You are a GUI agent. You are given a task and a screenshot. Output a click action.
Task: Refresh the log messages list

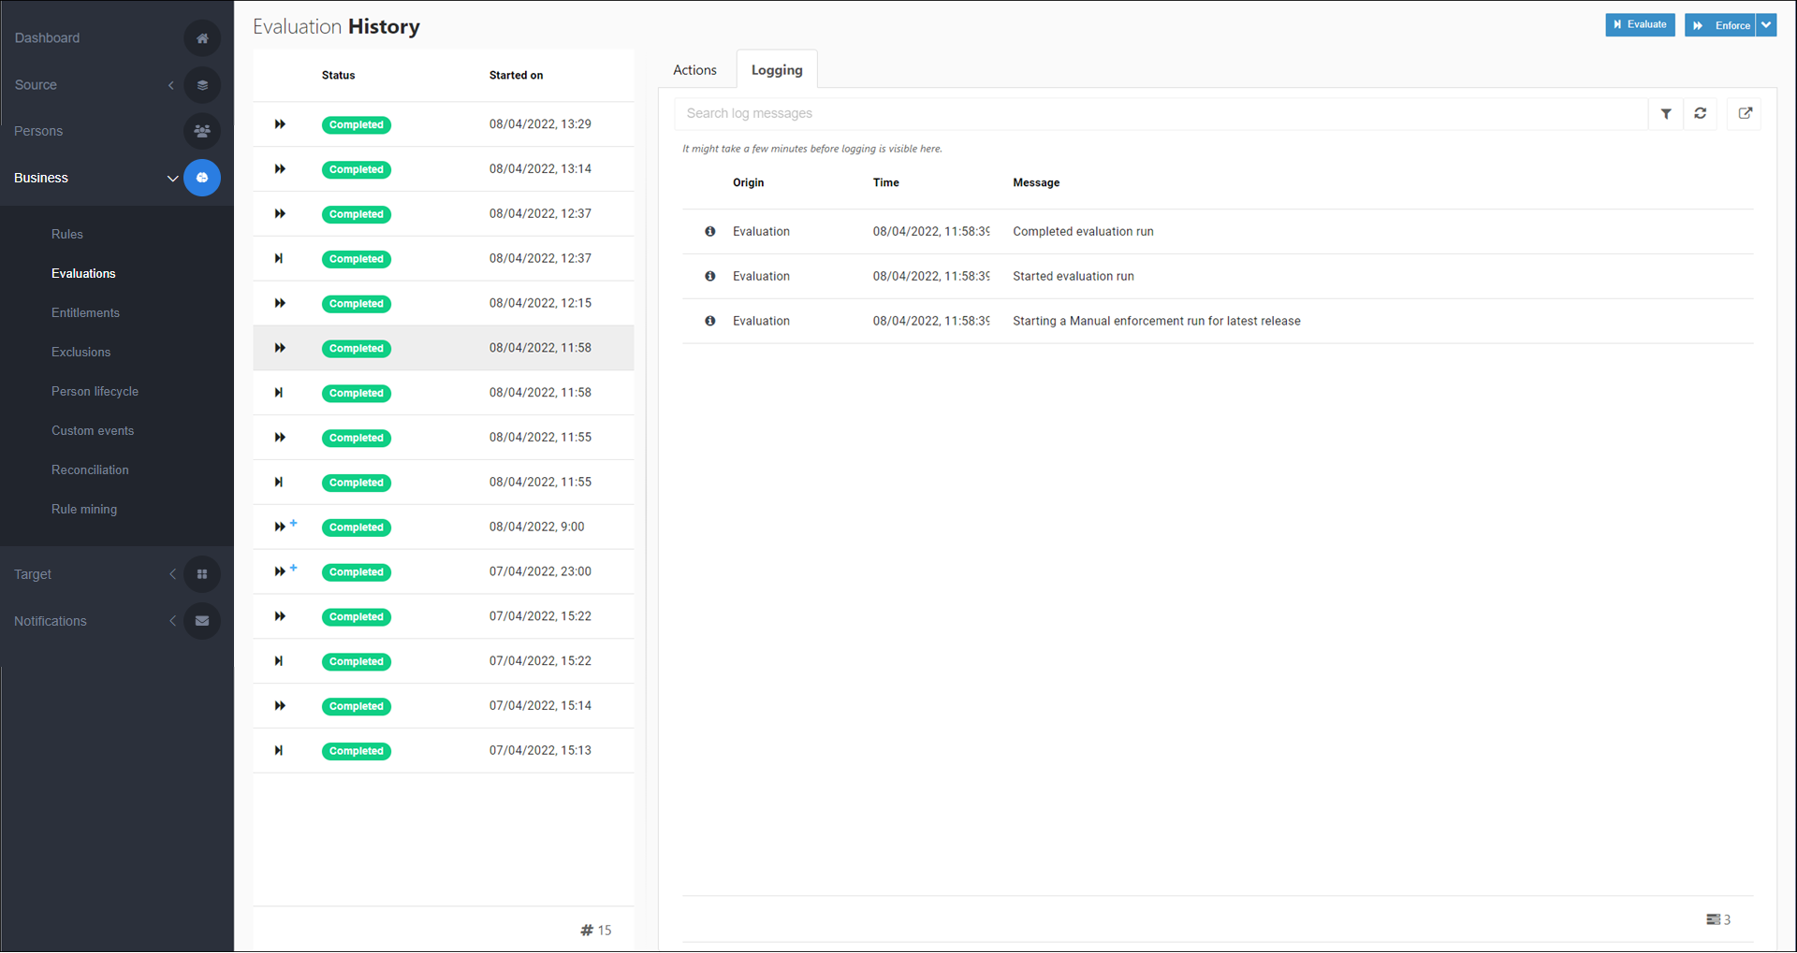(x=1701, y=114)
